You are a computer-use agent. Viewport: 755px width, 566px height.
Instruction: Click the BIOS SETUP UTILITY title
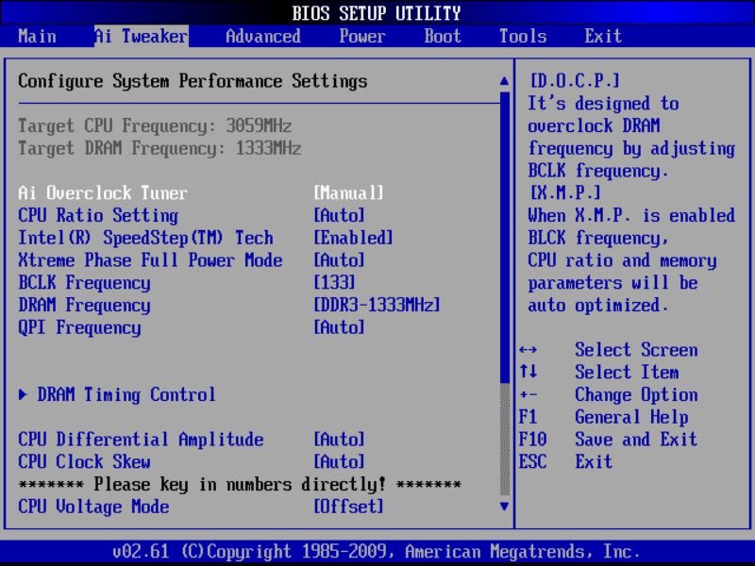click(377, 13)
